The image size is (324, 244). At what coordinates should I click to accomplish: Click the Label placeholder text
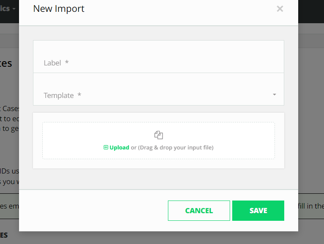pos(52,63)
